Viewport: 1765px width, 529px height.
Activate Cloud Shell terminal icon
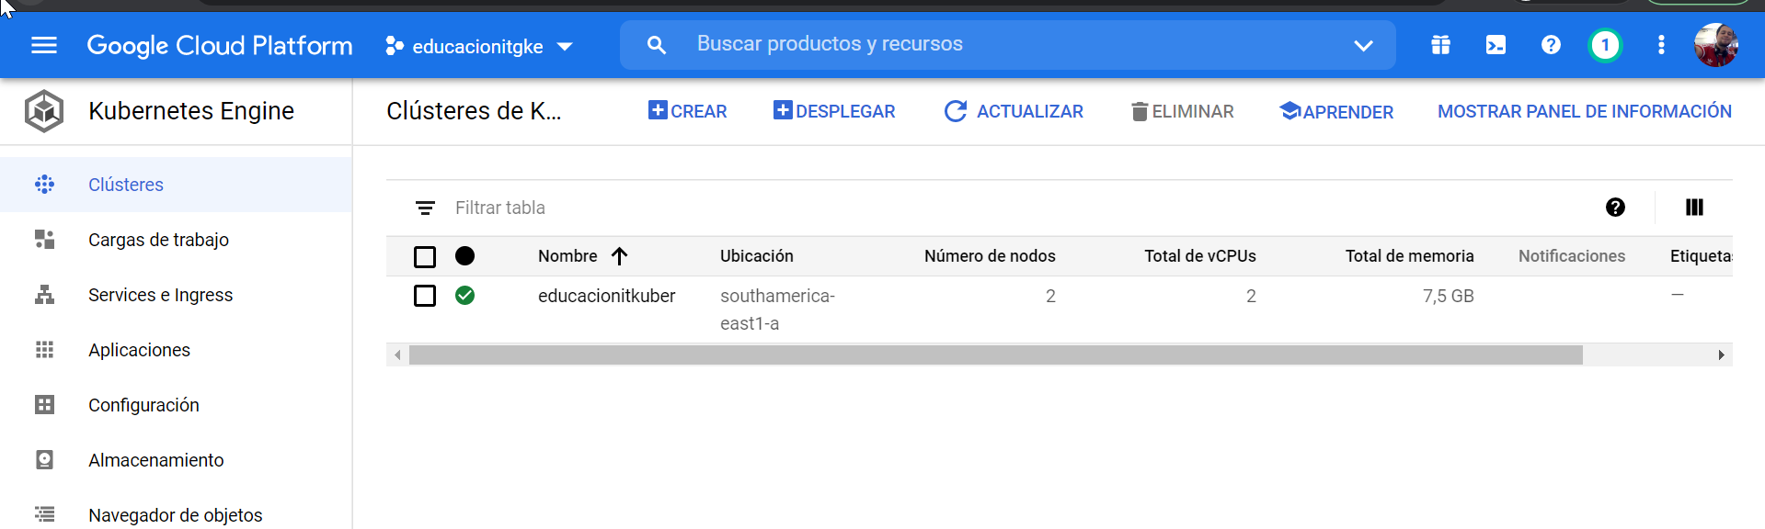[x=1496, y=45]
